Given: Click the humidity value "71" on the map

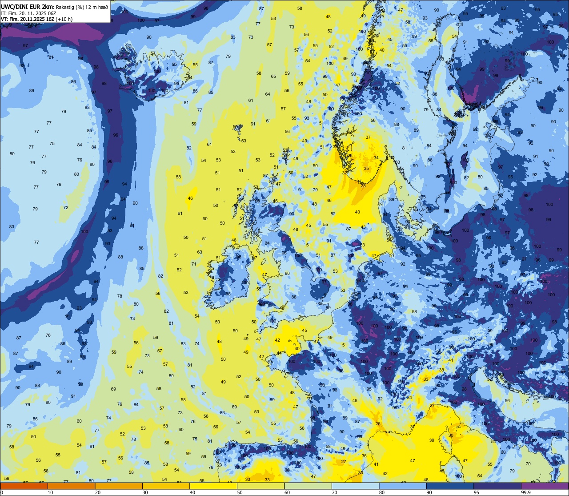Looking at the screenshot, I should click(x=194, y=264).
